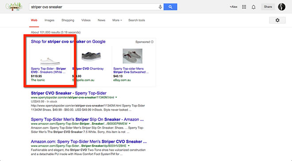
Task: Expand the More search options dropdown
Action: coord(117,20)
